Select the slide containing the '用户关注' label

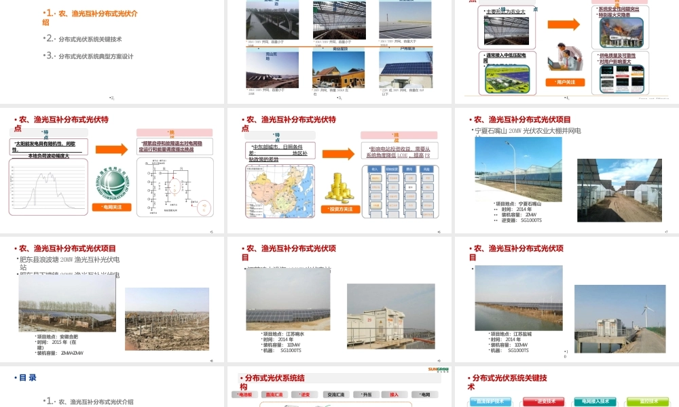pyautogui.click(x=567, y=52)
